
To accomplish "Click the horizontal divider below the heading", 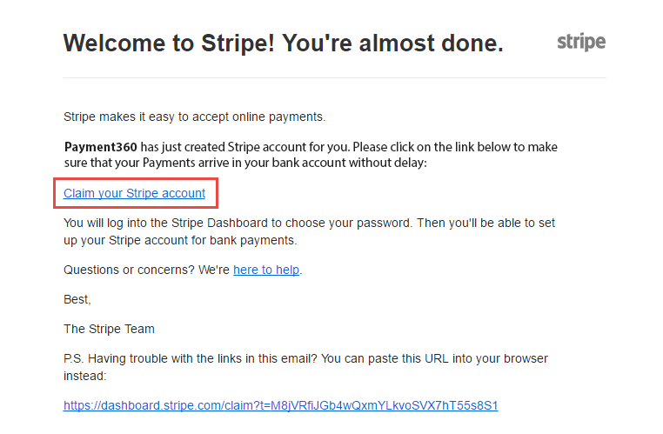I will [x=334, y=78].
